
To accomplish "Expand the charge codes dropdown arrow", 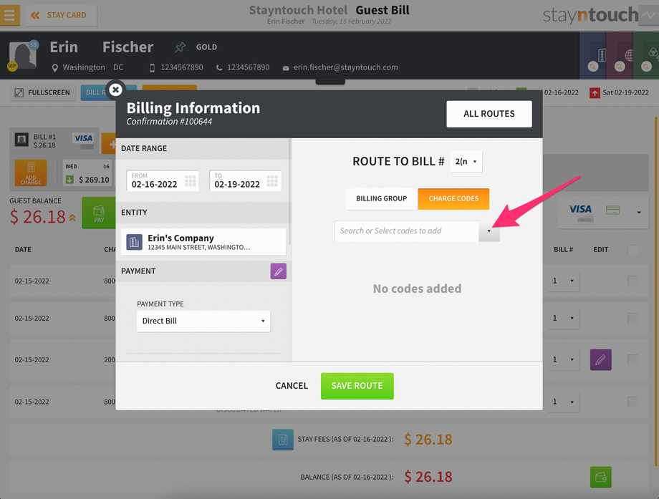I will point(489,231).
